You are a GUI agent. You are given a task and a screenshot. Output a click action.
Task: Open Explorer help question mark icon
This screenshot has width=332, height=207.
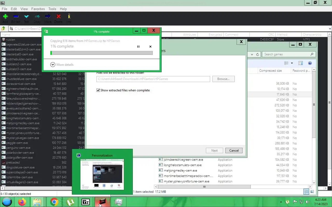click(x=310, y=63)
